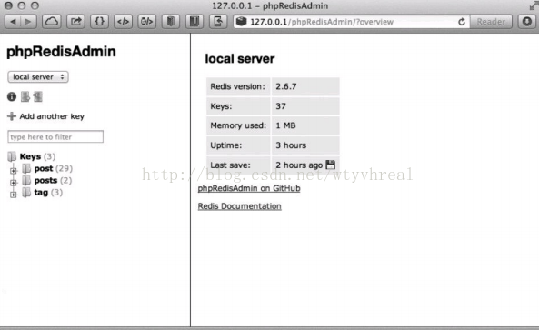The image size is (539, 330).
Task: Open the downloads icon in the toolbar
Action: (526, 22)
